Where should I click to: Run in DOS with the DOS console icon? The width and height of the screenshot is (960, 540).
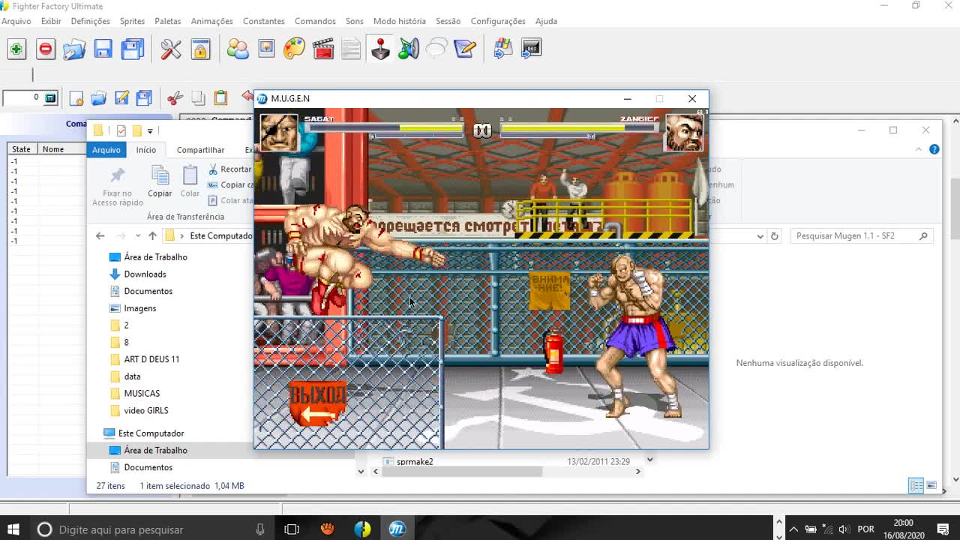[x=531, y=49]
